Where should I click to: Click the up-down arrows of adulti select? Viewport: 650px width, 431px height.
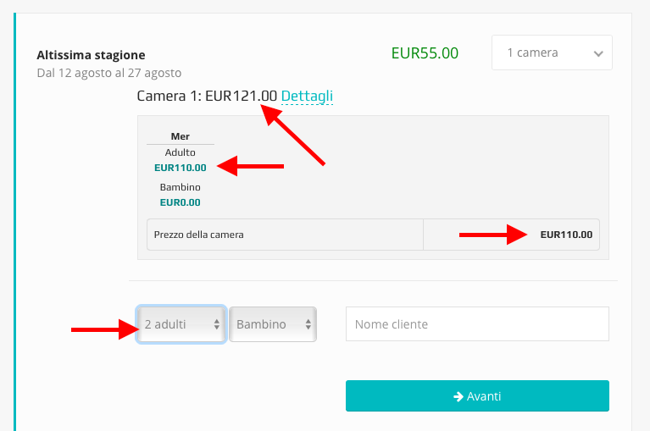click(x=217, y=324)
